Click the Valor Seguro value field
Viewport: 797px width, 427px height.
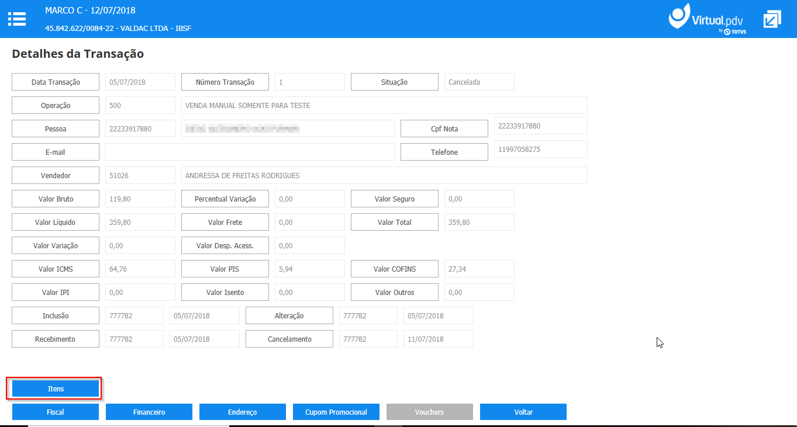pyautogui.click(x=479, y=199)
